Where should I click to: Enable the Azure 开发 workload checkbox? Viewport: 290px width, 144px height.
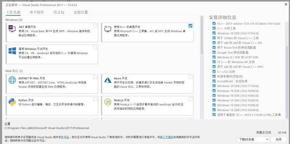click(x=190, y=77)
